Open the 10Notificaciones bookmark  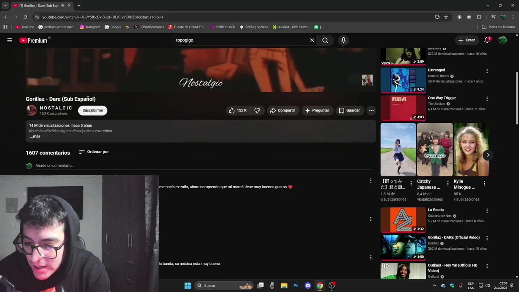coord(149,27)
